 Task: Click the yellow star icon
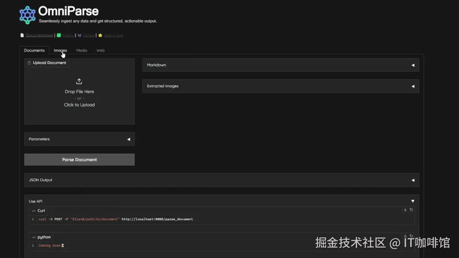(100, 35)
